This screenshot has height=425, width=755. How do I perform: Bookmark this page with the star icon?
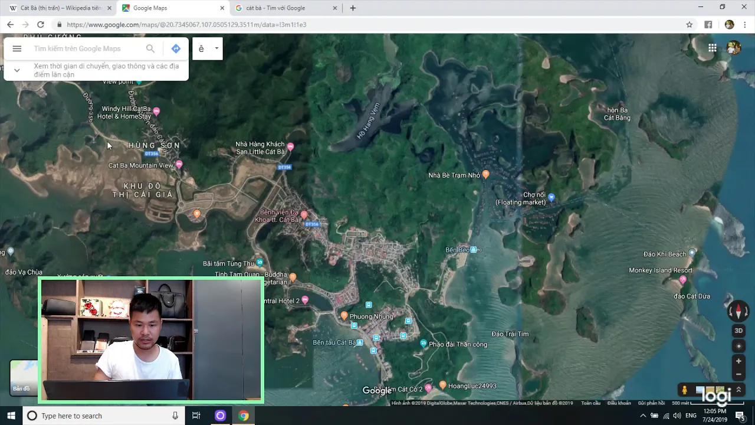(x=689, y=25)
